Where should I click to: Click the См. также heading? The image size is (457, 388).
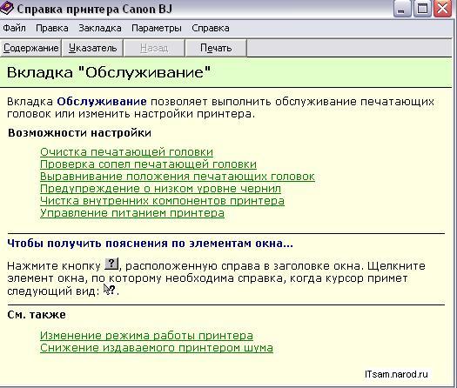coord(37,315)
